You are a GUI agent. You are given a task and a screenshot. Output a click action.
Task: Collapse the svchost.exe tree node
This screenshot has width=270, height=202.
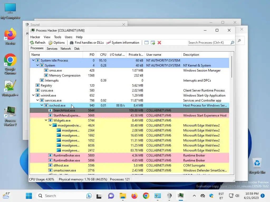42,105
